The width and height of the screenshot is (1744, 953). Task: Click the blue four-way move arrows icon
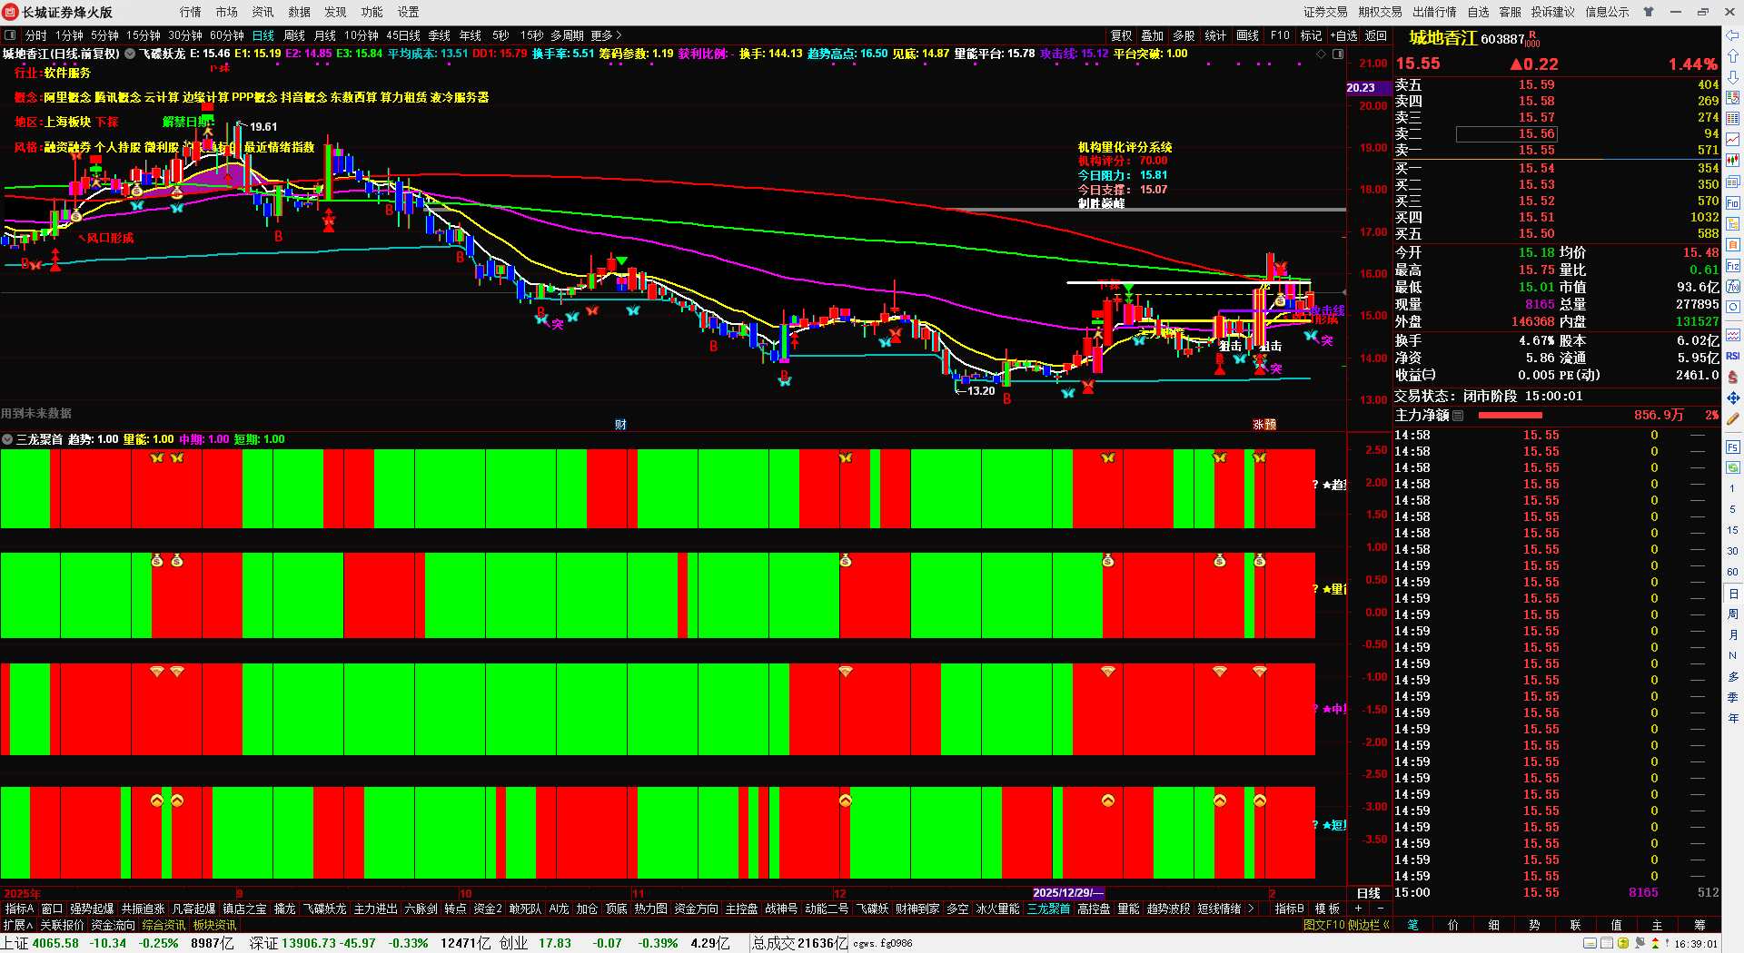[x=1733, y=398]
